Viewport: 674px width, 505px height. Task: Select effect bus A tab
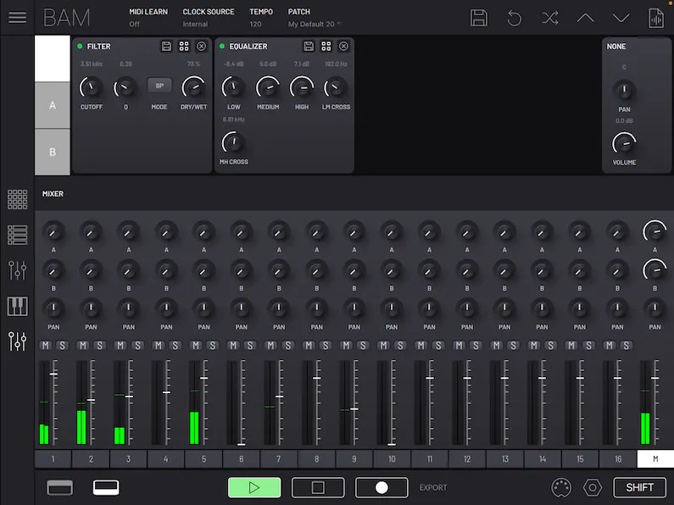[x=53, y=105]
